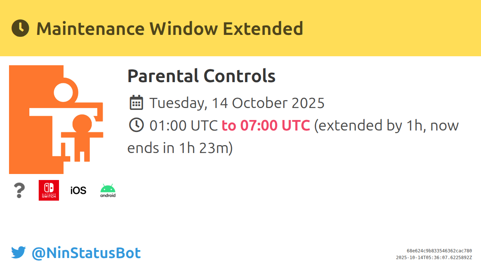Click the date "Tuesday, 14 October 2025"

point(237,103)
